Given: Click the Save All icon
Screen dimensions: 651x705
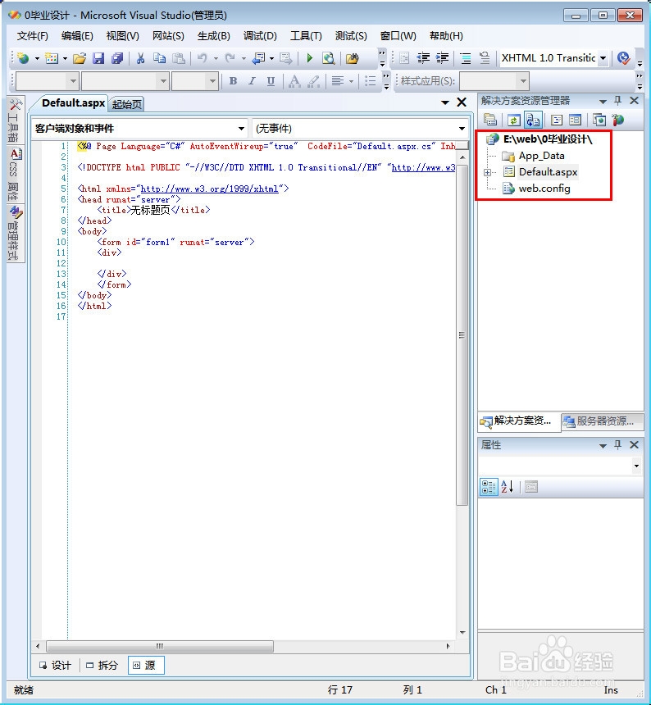Looking at the screenshot, I should tap(117, 58).
